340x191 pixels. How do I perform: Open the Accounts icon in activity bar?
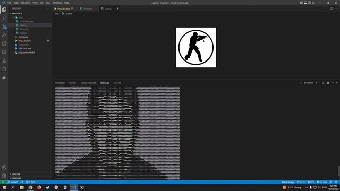[x=4, y=168]
